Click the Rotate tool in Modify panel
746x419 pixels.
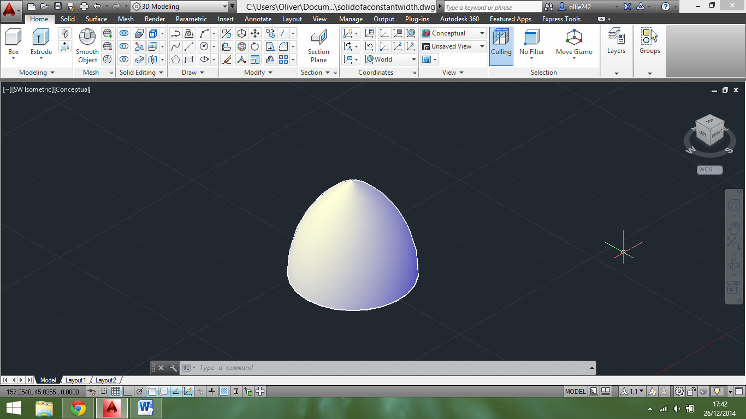255,46
